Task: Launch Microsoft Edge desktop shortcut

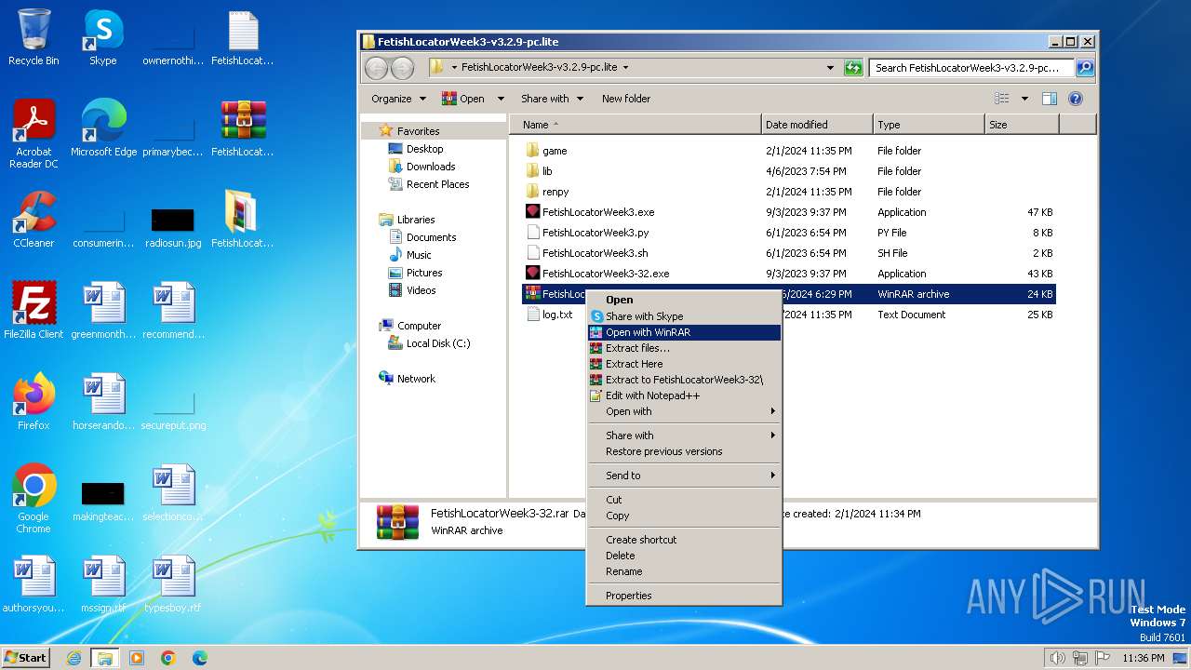Action: [103, 128]
